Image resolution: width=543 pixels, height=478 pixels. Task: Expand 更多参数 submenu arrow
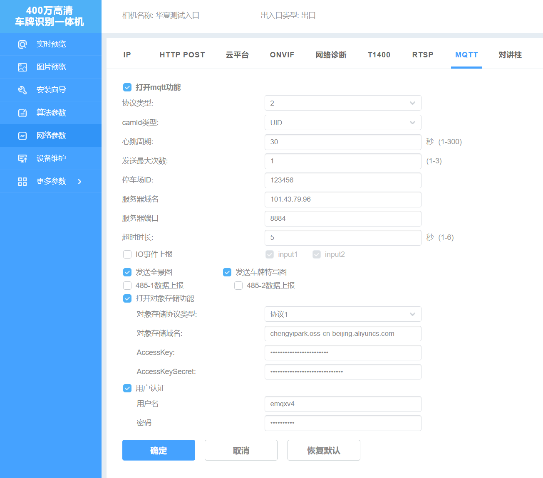pos(80,182)
